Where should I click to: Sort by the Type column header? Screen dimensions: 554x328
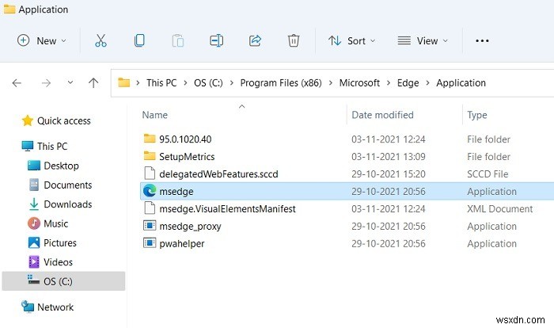(x=477, y=115)
